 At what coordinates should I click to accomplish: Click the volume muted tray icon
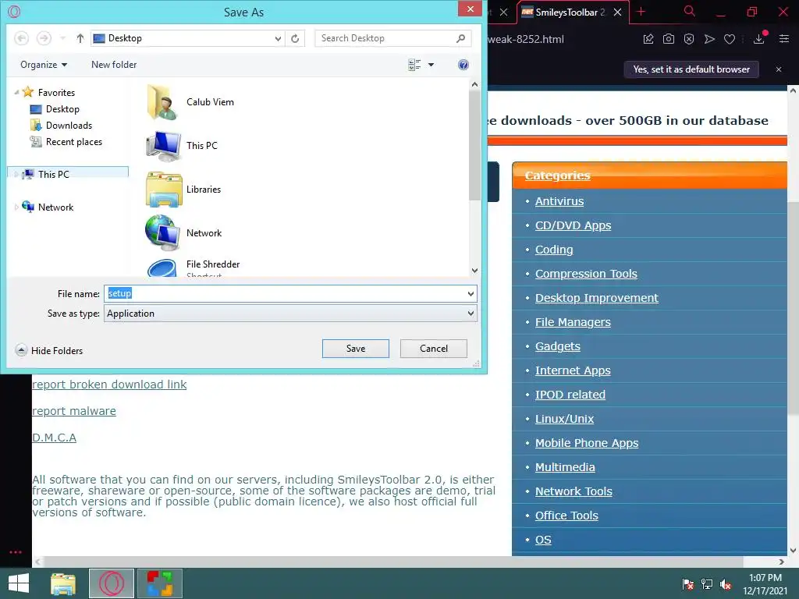(x=726, y=584)
